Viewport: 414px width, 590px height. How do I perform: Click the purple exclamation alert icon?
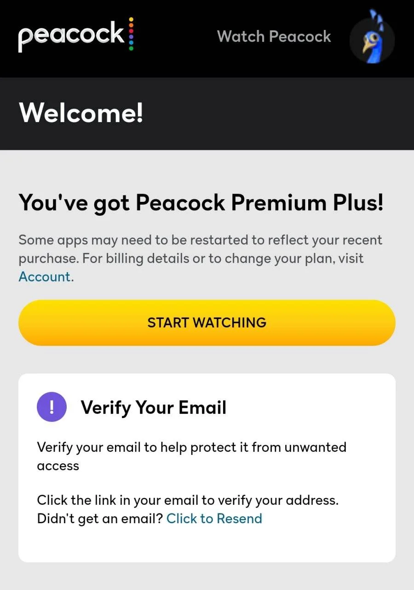click(x=52, y=407)
